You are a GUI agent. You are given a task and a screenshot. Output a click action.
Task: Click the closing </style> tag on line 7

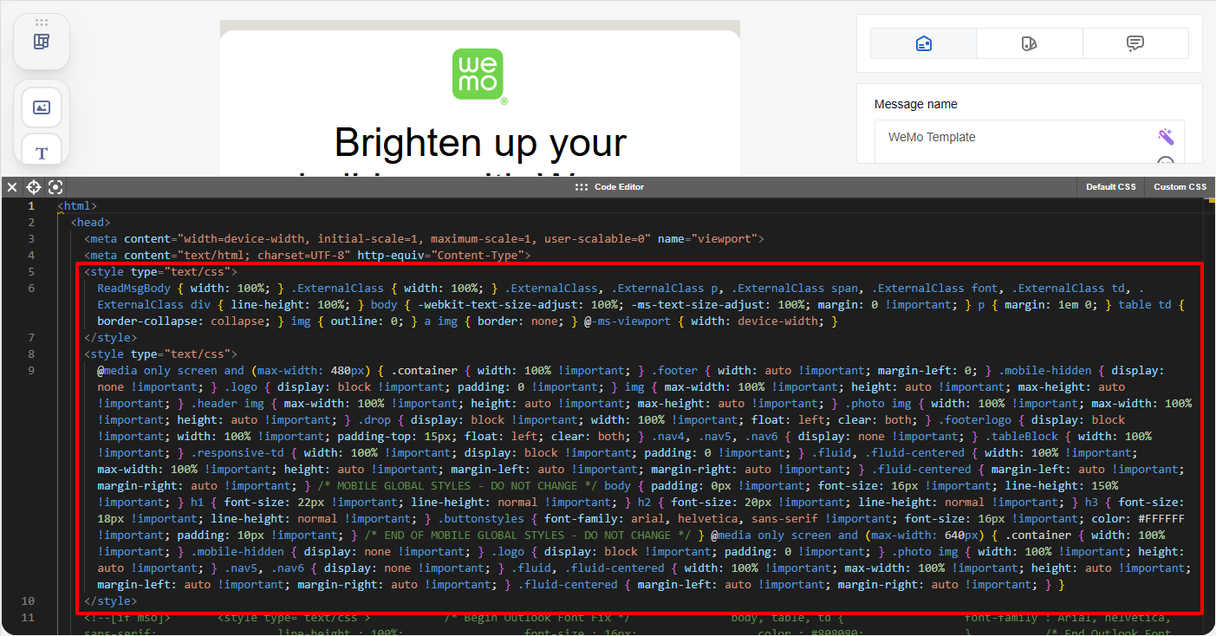110,338
